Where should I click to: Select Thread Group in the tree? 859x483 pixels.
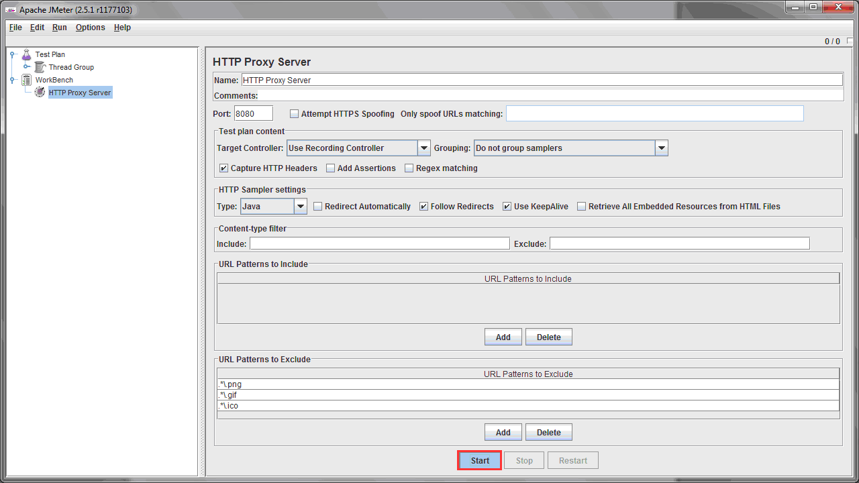click(71, 67)
